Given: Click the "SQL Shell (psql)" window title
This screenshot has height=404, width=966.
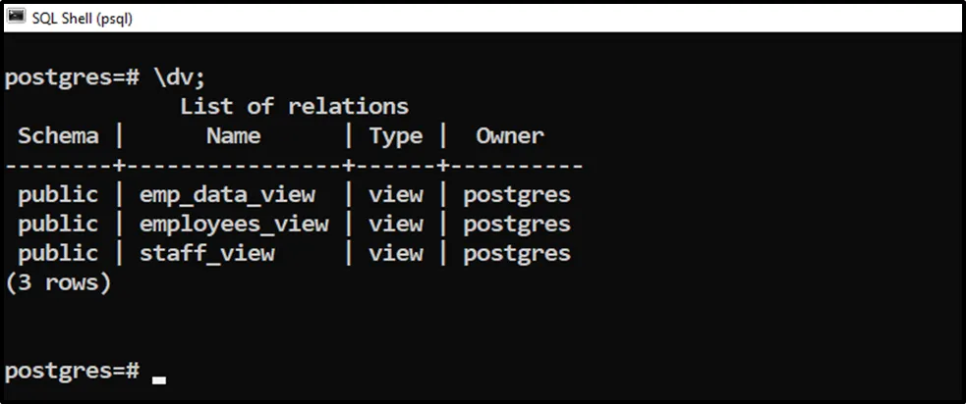Looking at the screenshot, I should tap(83, 17).
